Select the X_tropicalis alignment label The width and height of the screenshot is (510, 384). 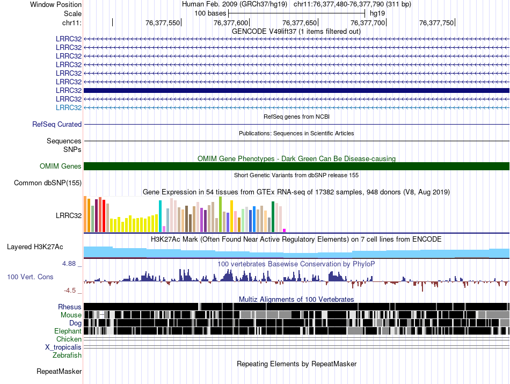click(63, 347)
